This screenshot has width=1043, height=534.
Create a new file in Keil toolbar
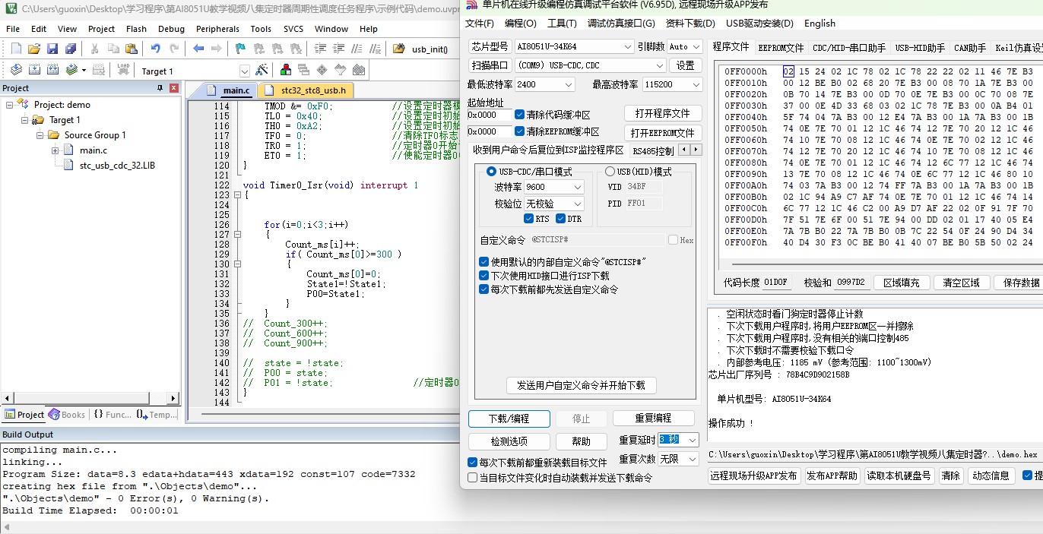tap(16, 49)
